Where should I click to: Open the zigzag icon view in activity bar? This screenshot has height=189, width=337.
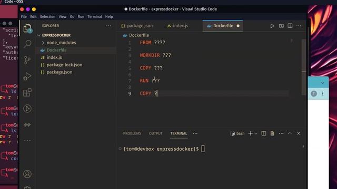27,125
